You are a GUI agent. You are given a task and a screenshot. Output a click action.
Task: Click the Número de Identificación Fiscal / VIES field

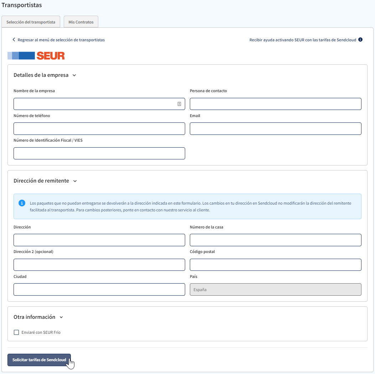[x=99, y=153]
